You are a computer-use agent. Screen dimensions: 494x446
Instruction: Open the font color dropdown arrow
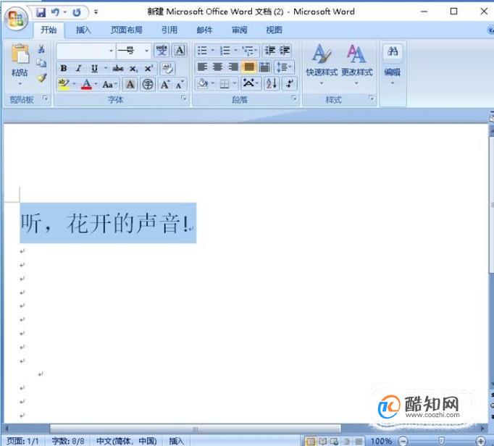[96, 84]
